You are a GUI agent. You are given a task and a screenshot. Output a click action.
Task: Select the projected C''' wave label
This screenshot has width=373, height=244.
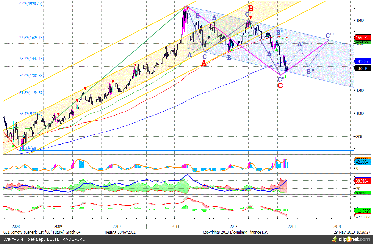(329, 36)
